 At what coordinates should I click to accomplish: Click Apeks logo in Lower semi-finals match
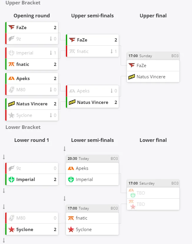click(71, 168)
